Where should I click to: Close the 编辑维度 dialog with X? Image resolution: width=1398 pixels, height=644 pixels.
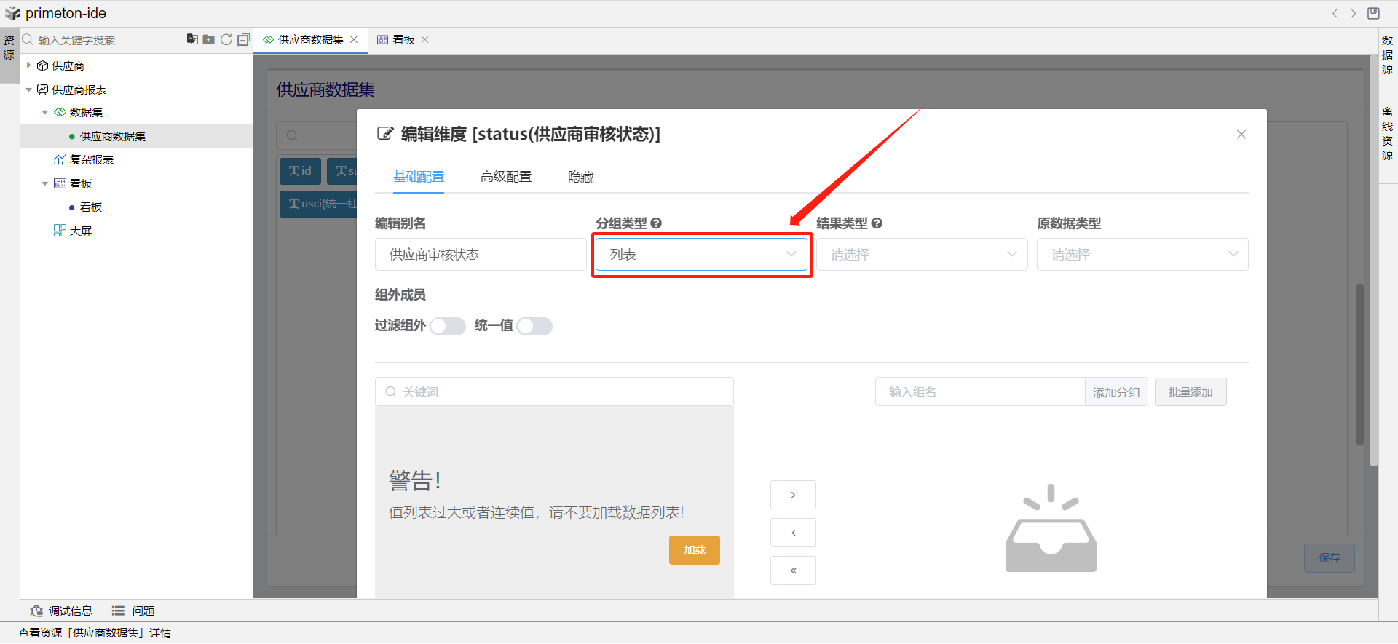(1241, 135)
